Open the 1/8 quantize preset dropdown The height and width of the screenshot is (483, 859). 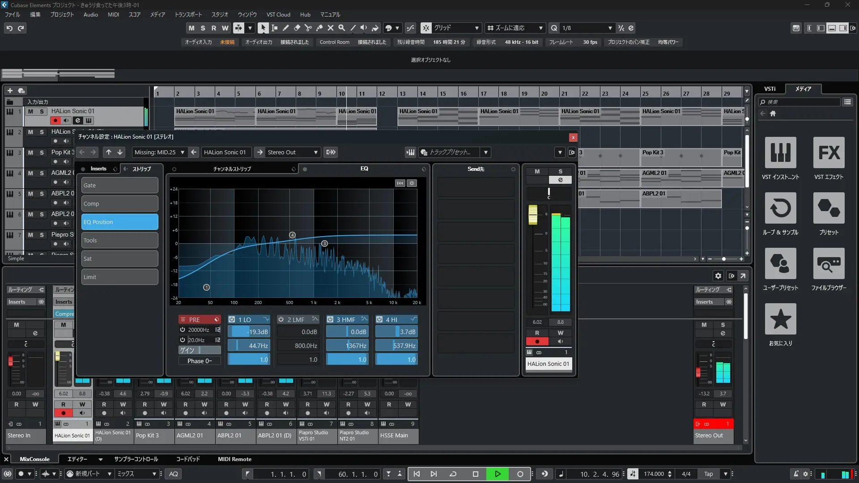click(x=610, y=28)
